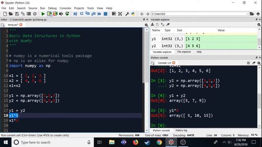
Task: Open editor options gear icon
Action: tap(147, 25)
